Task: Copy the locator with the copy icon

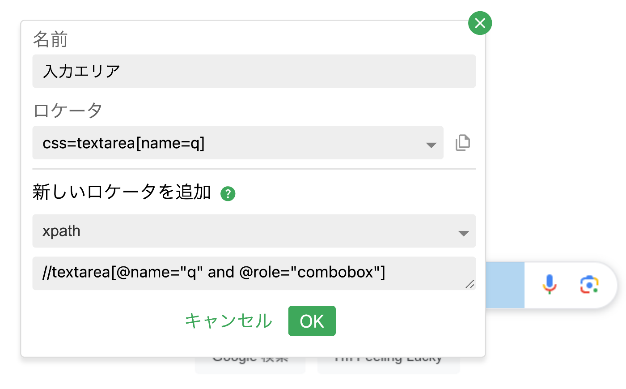Action: 462,143
